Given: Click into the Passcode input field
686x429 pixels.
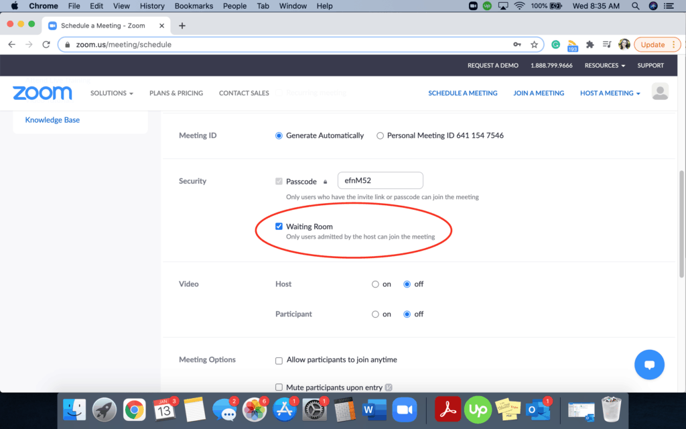Looking at the screenshot, I should point(380,180).
